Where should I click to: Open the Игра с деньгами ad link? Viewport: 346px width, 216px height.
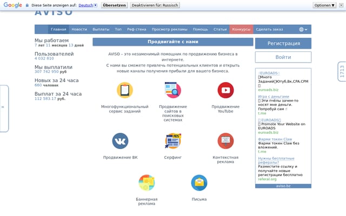pos(274,97)
